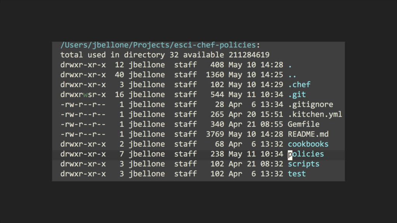Click the drwxrwsr-x permissions of .git

coord(83,94)
